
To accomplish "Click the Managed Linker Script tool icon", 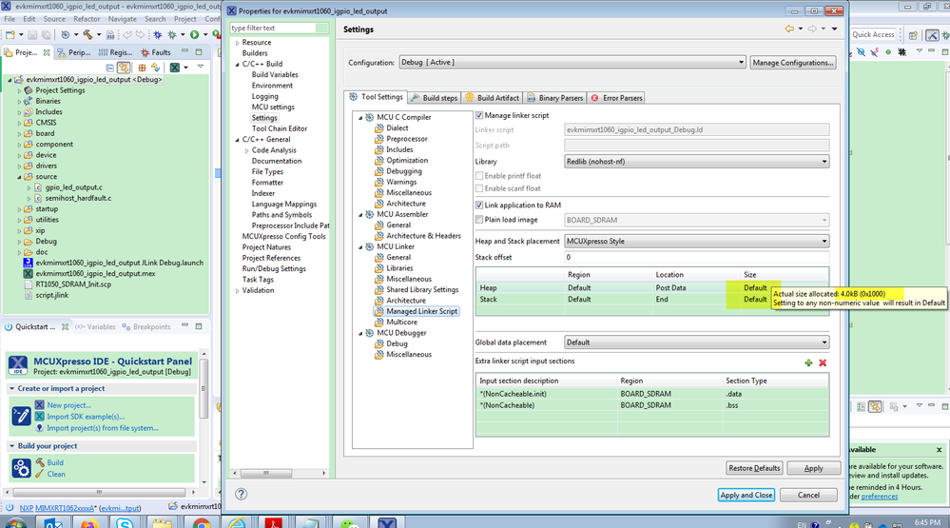I will point(379,311).
